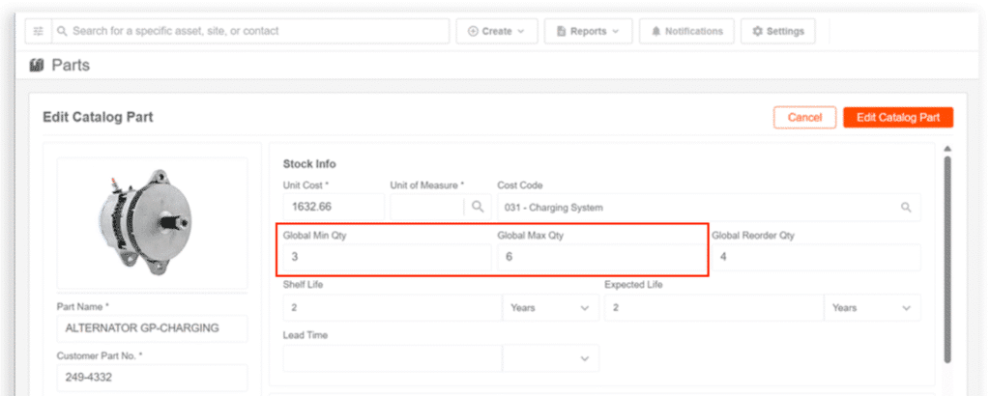This screenshot has height=396, width=990.
Task: Click the orange Edit Catalog Part button
Action: tap(897, 117)
